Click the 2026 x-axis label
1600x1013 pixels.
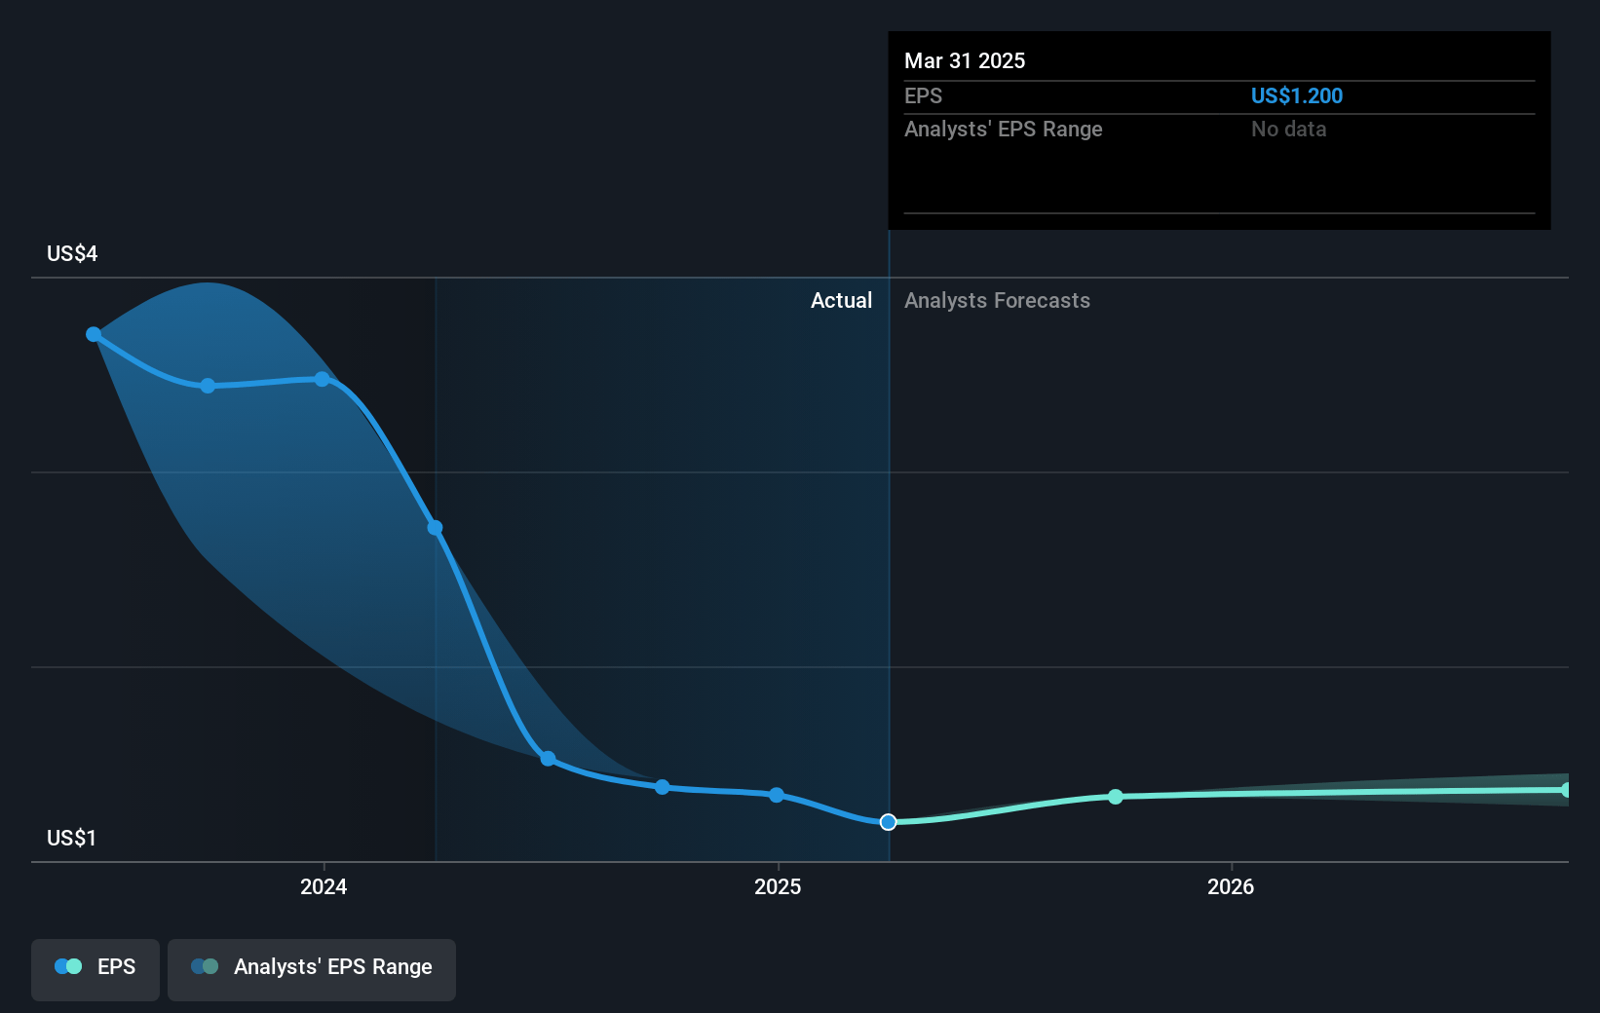1231,886
